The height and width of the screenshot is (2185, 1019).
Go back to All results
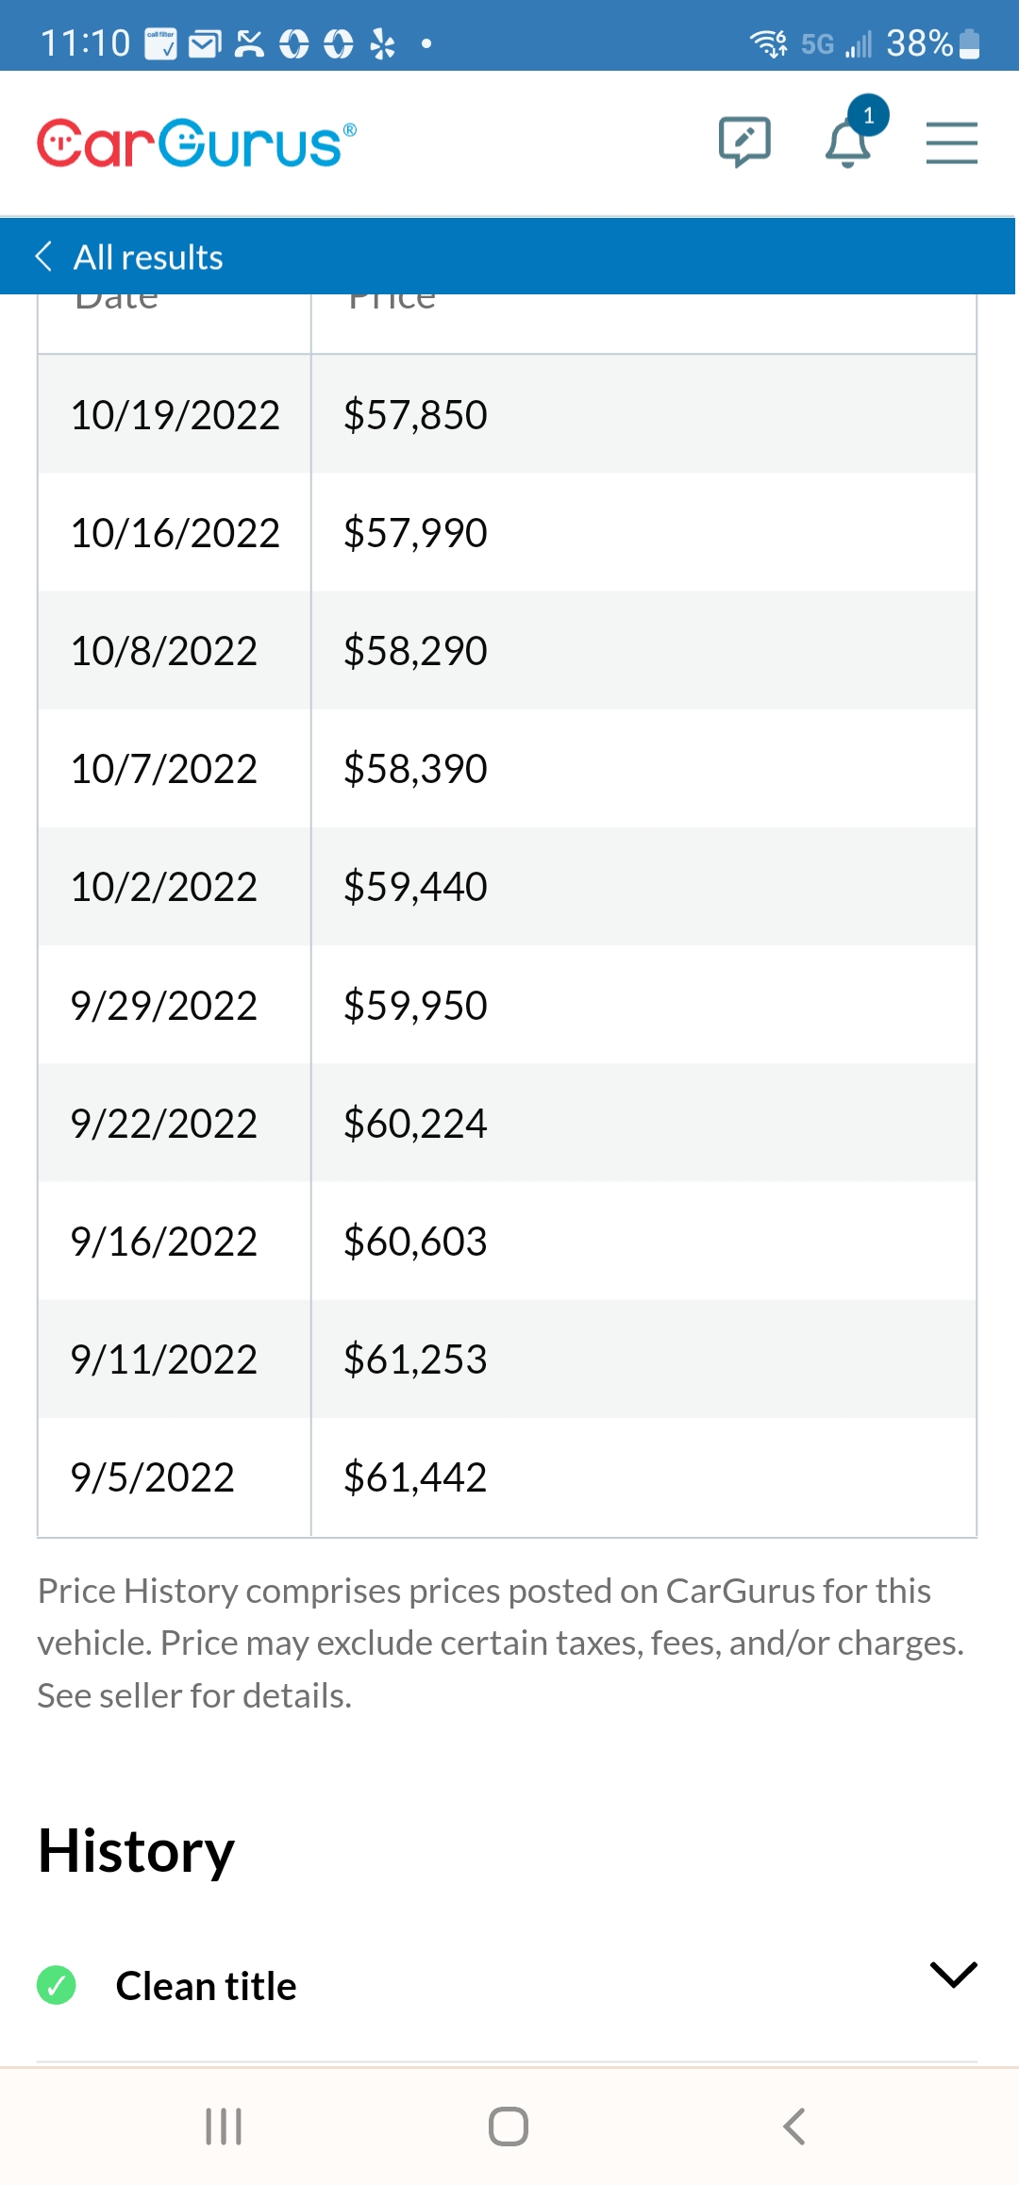click(148, 257)
